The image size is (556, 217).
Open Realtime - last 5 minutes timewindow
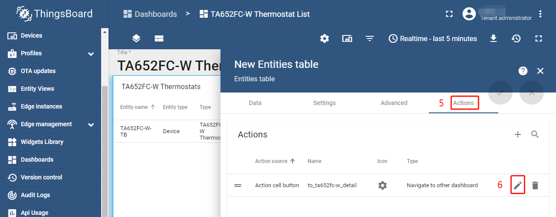point(433,38)
